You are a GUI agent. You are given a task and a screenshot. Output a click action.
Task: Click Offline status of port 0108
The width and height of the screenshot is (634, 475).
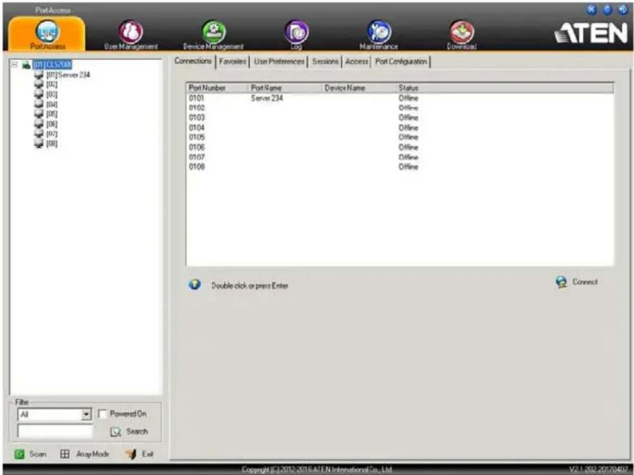point(408,166)
